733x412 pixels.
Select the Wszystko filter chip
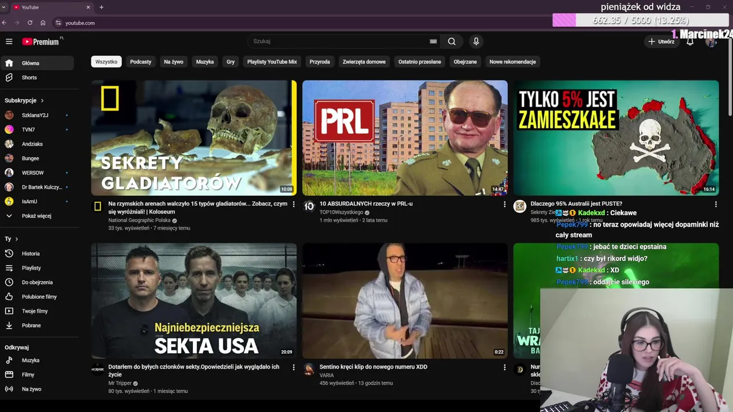pos(106,62)
